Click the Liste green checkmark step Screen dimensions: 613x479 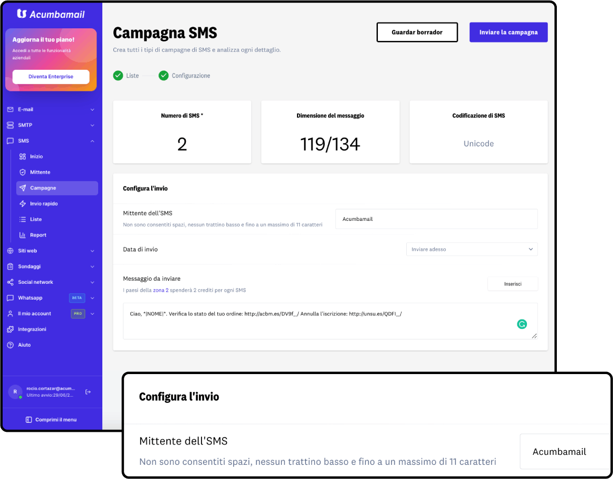tap(118, 76)
